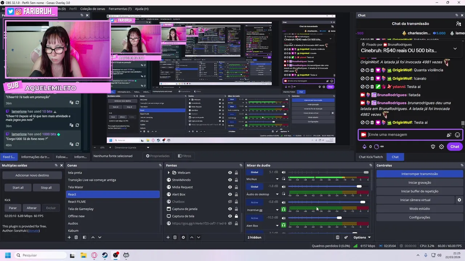The height and width of the screenshot is (261, 465).
Task: Open Alert Box mixer dropdown arrow
Action: point(277,225)
